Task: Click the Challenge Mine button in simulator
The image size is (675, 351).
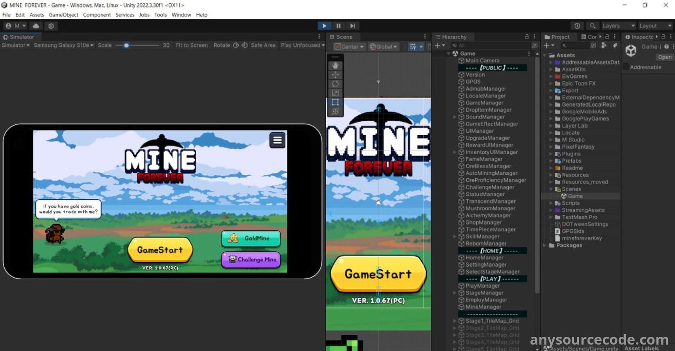Action: coord(251,260)
